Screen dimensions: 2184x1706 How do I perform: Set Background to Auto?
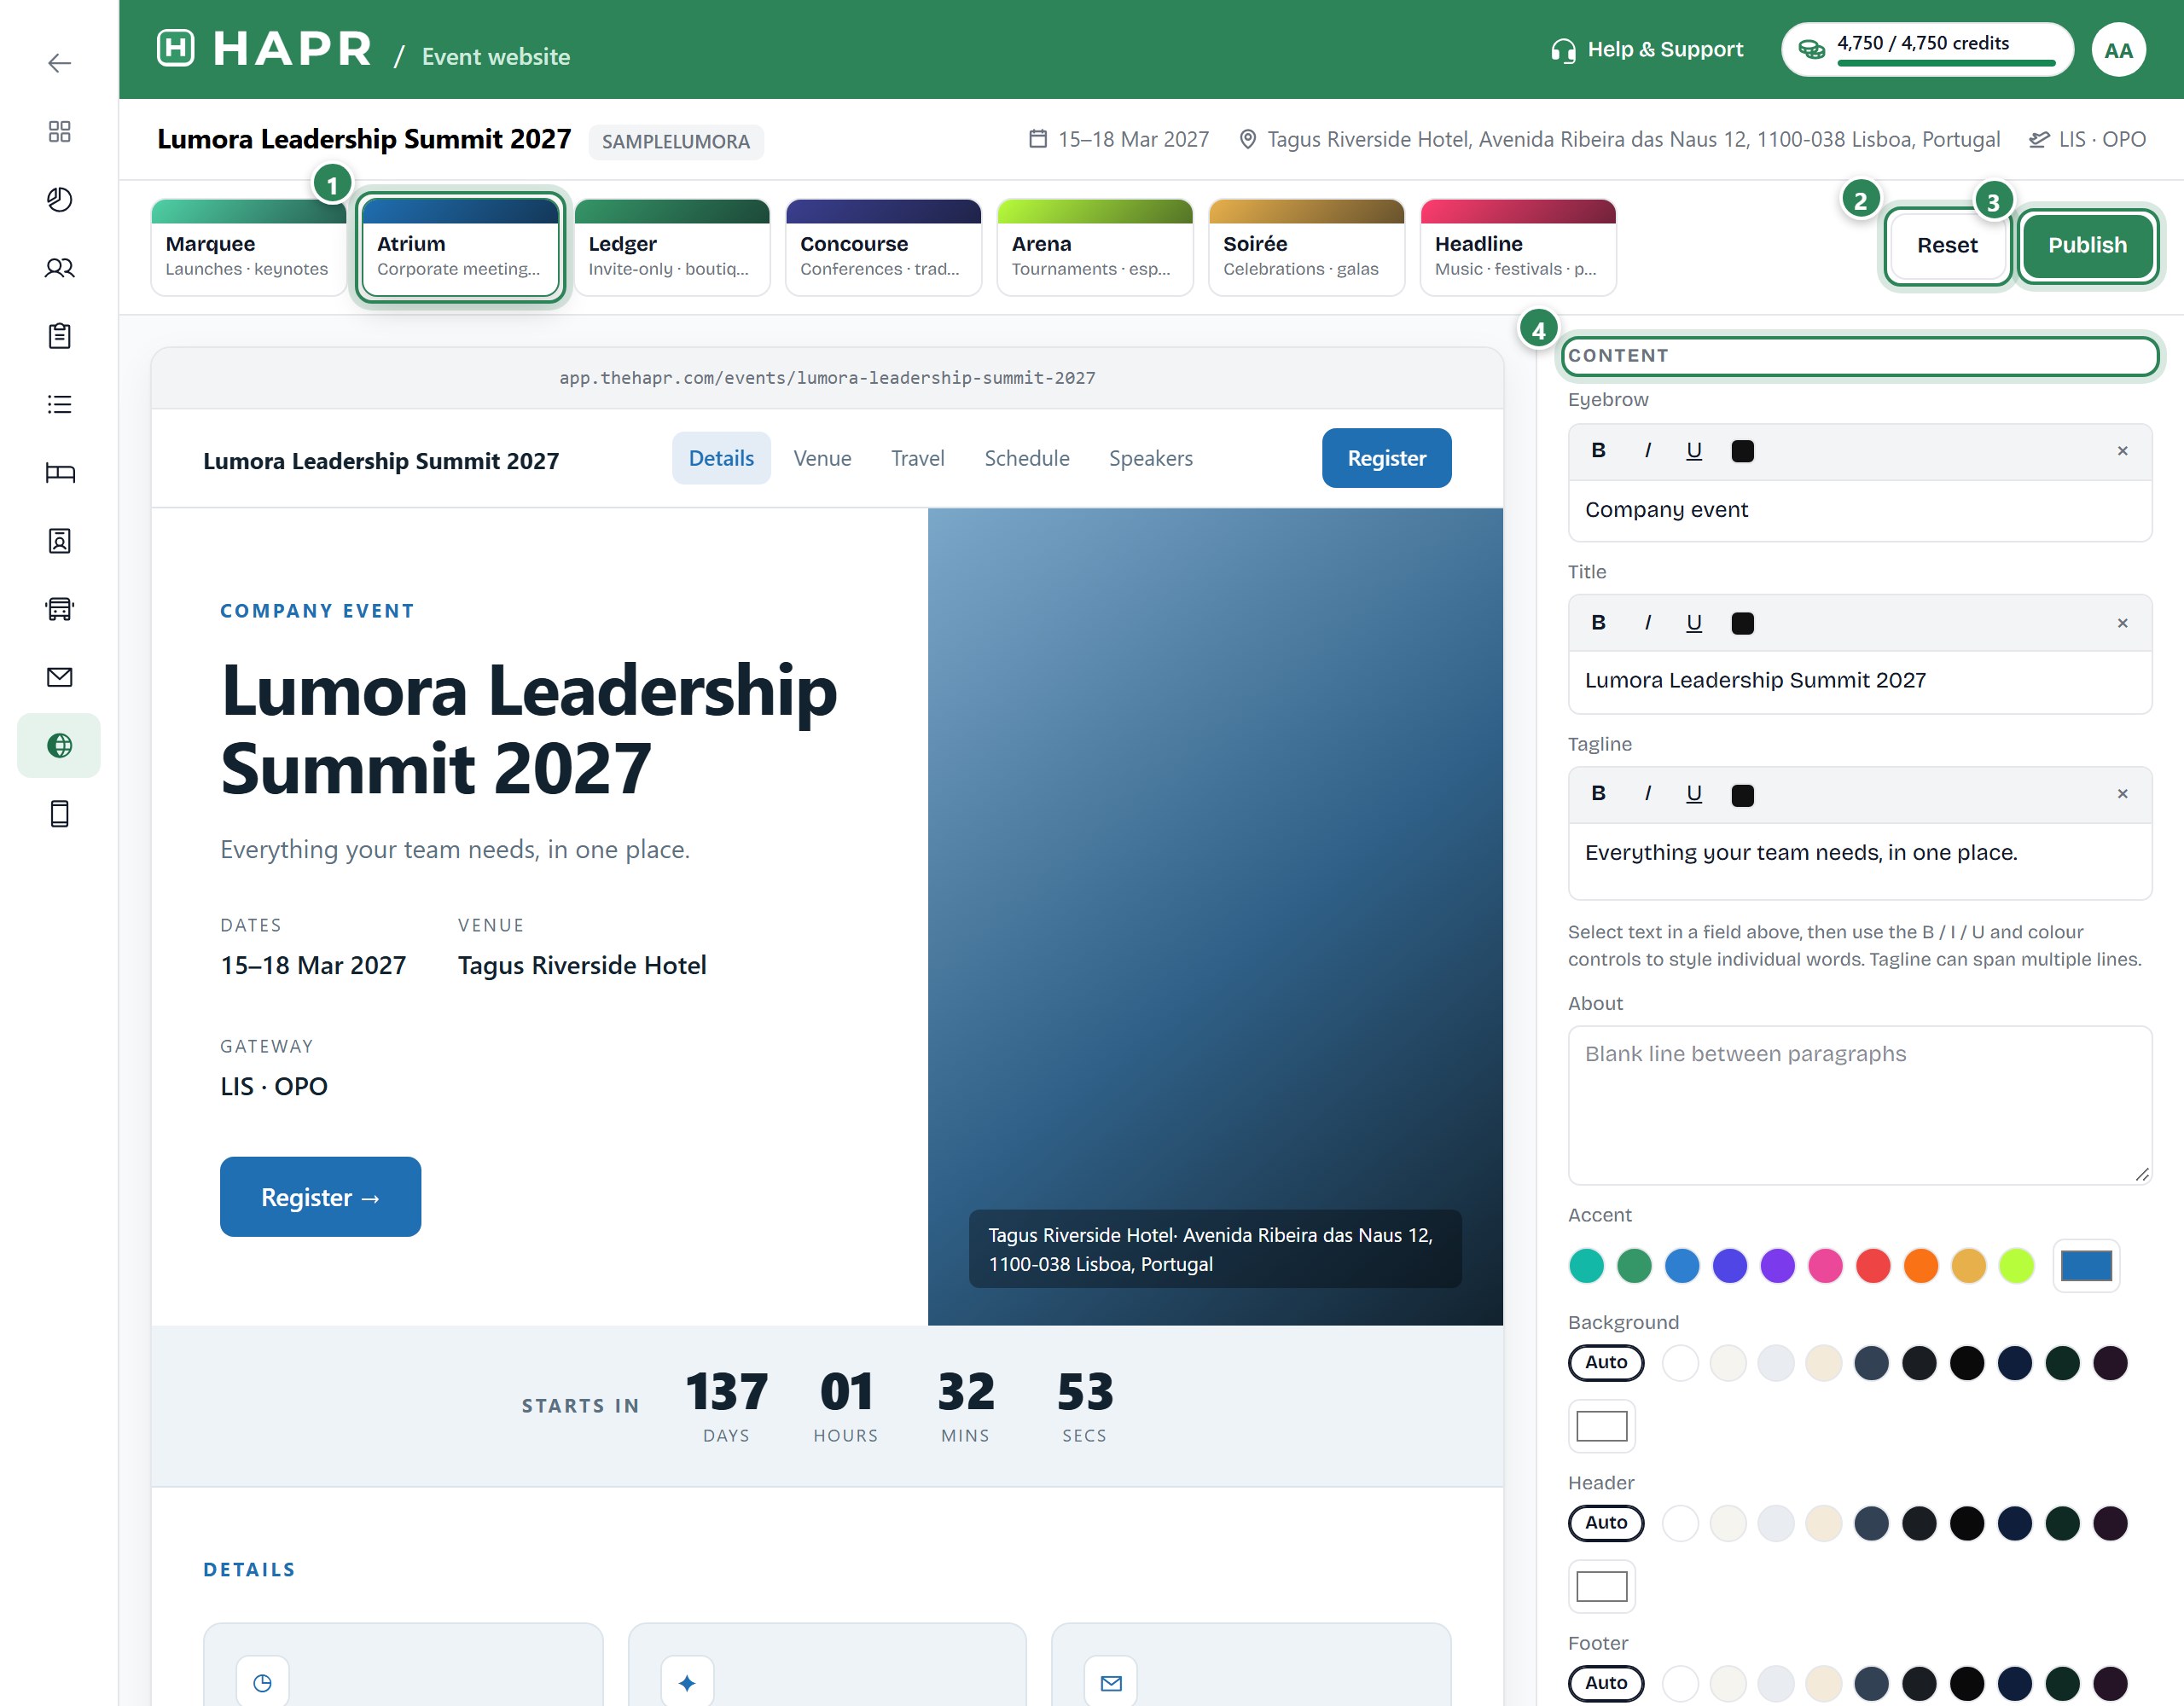1605,1362
